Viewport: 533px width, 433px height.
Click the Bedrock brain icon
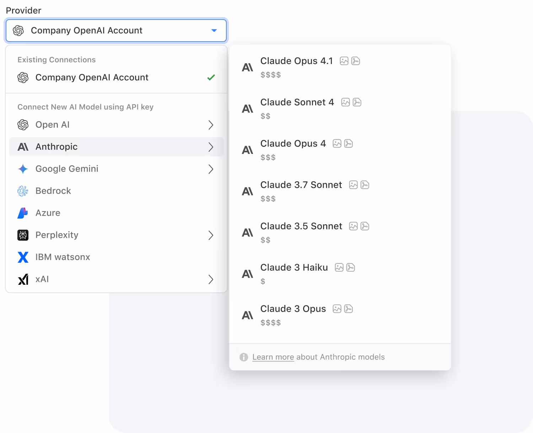[23, 191]
